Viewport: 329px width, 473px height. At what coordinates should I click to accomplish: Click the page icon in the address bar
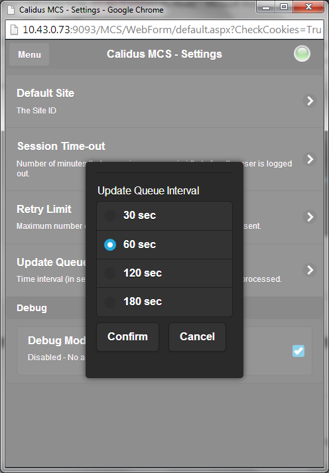tap(14, 29)
